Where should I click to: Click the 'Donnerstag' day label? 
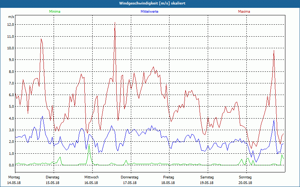(129, 177)
